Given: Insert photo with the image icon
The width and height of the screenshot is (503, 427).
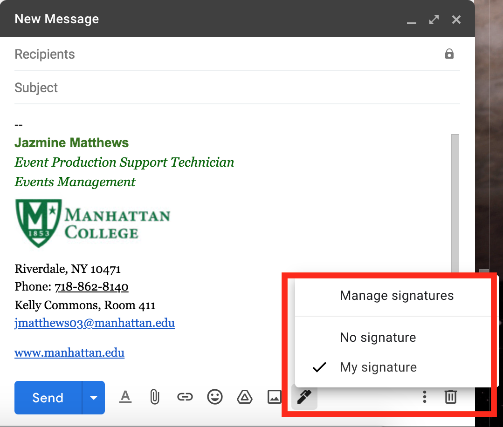Looking at the screenshot, I should [274, 397].
